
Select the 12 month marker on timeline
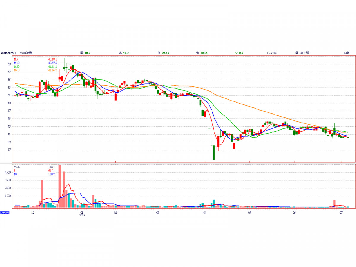point(33,213)
